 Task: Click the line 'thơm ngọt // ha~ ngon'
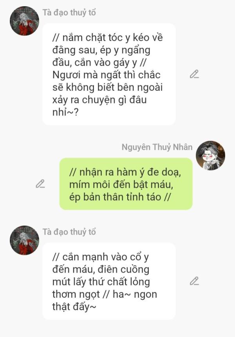[x=105, y=294]
